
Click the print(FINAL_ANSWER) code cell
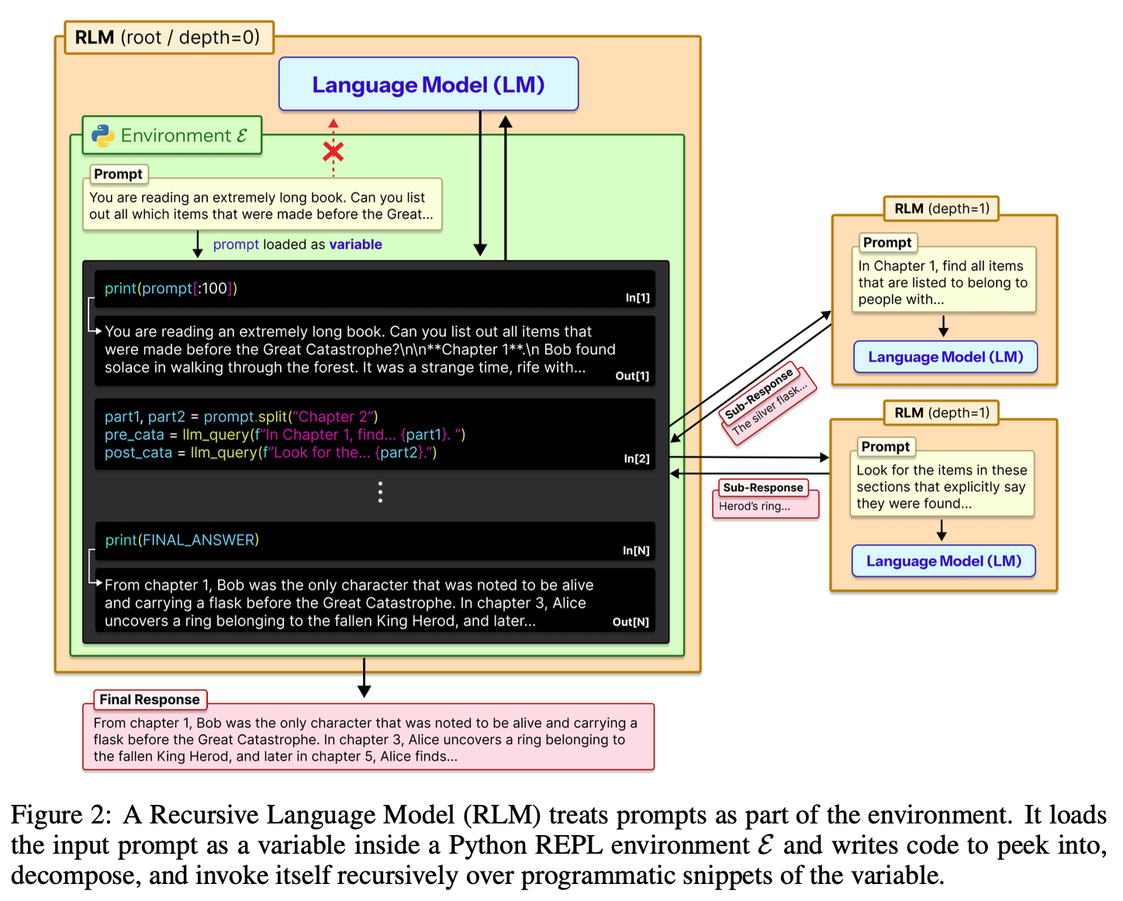coord(182,540)
